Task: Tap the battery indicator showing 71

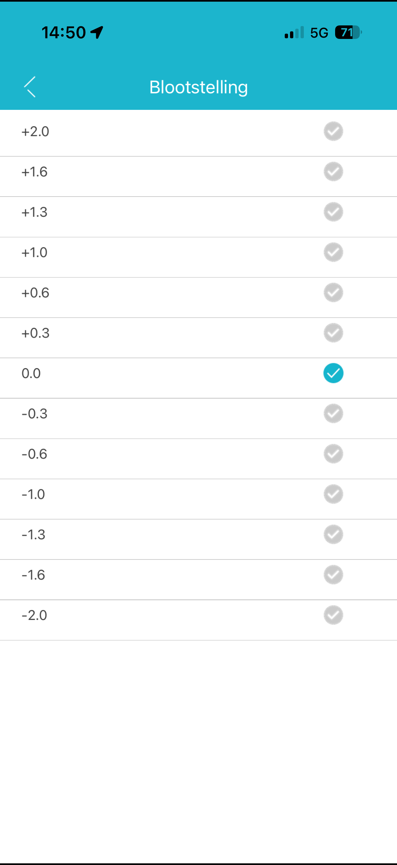Action: click(x=348, y=33)
